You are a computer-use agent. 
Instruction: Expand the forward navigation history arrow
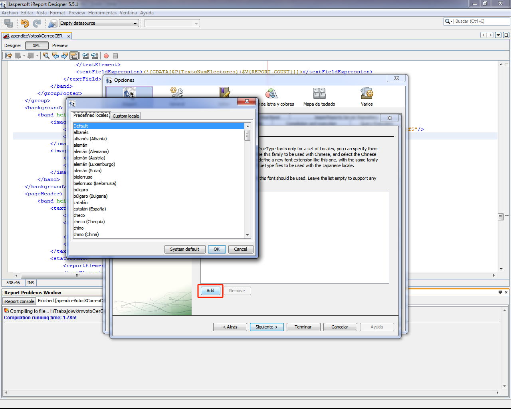point(490,35)
